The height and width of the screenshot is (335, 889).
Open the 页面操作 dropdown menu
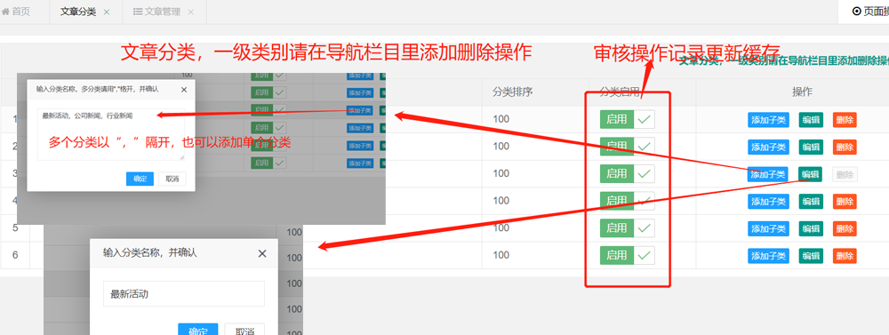tap(869, 12)
